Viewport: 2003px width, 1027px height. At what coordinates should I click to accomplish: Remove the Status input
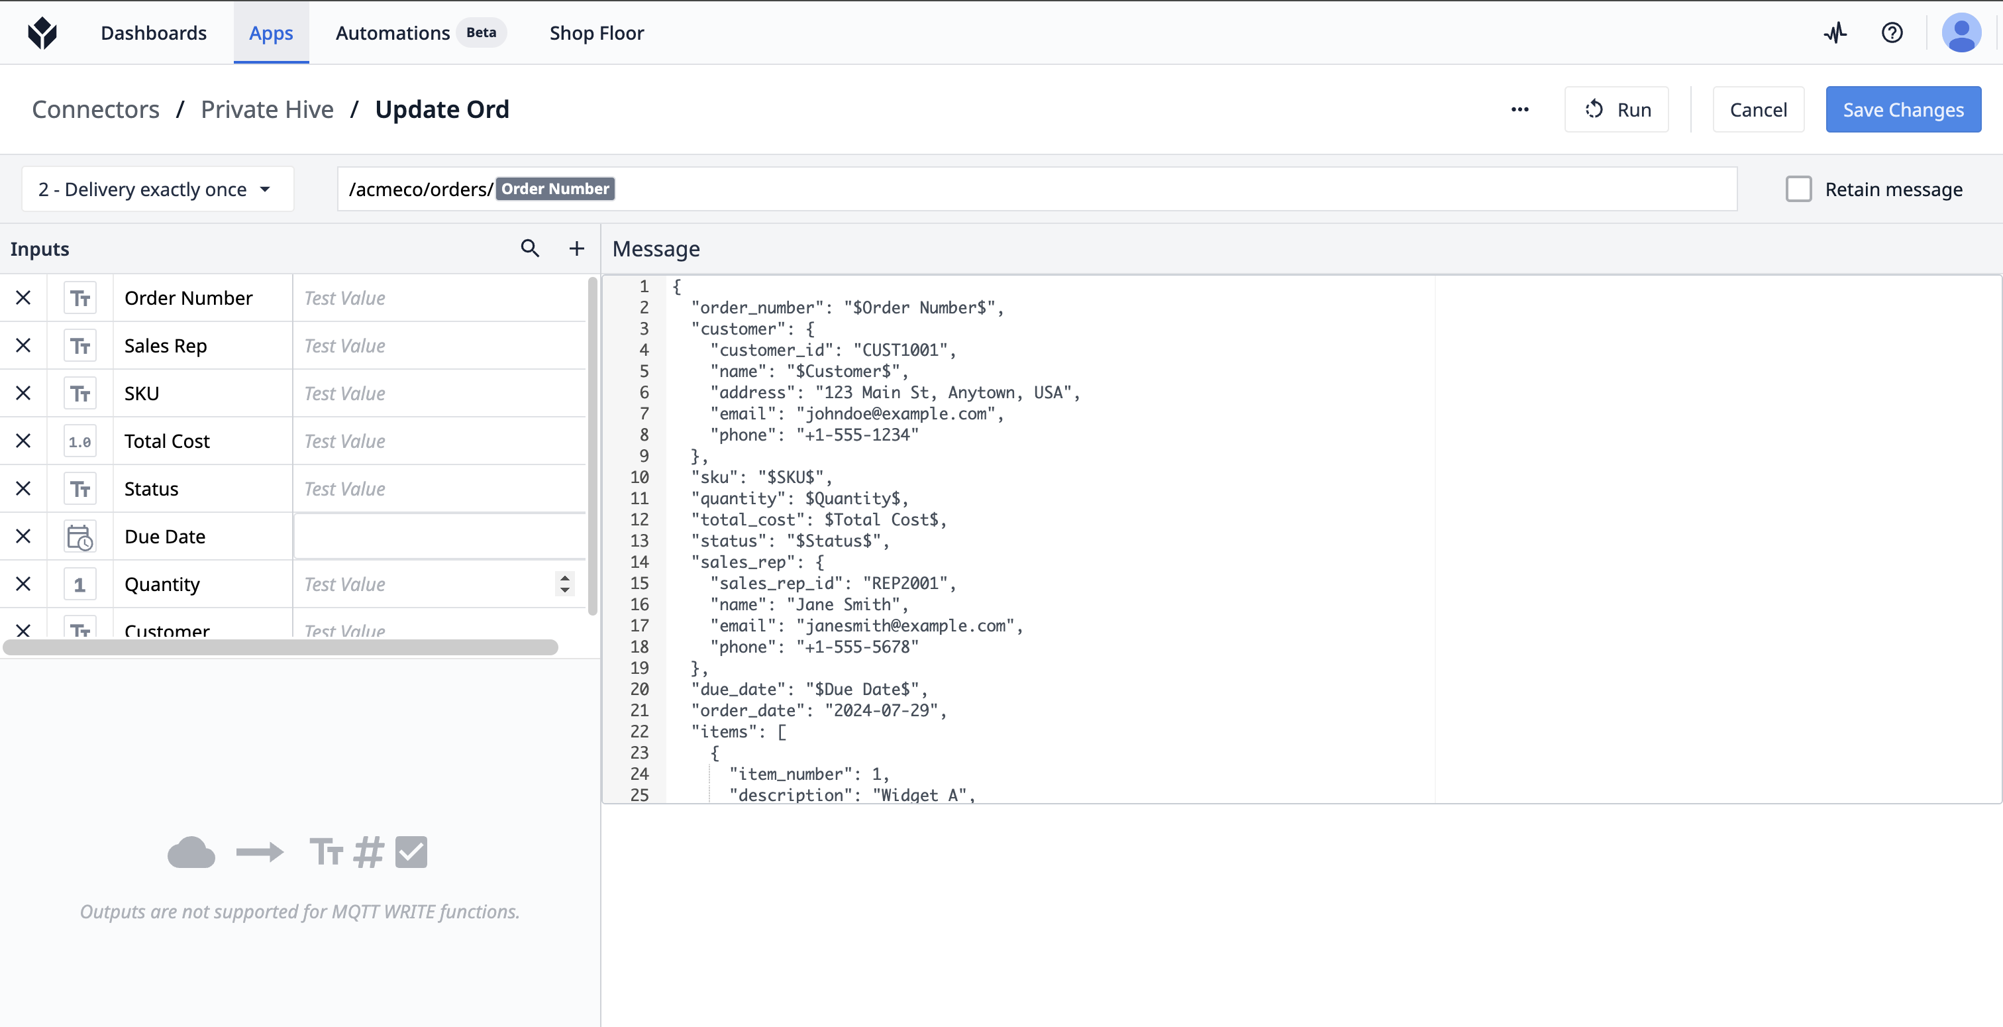pos(23,488)
